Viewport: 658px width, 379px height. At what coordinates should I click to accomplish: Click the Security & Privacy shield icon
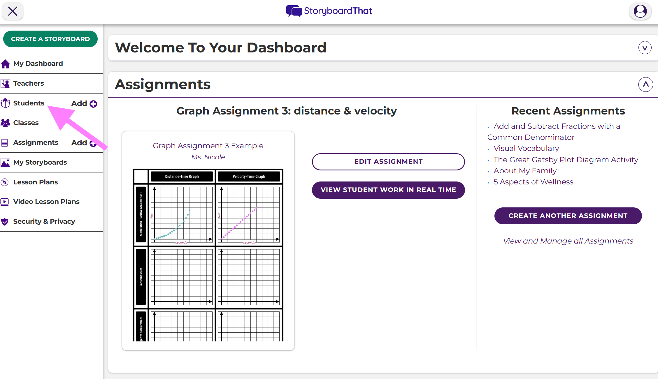[5, 222]
